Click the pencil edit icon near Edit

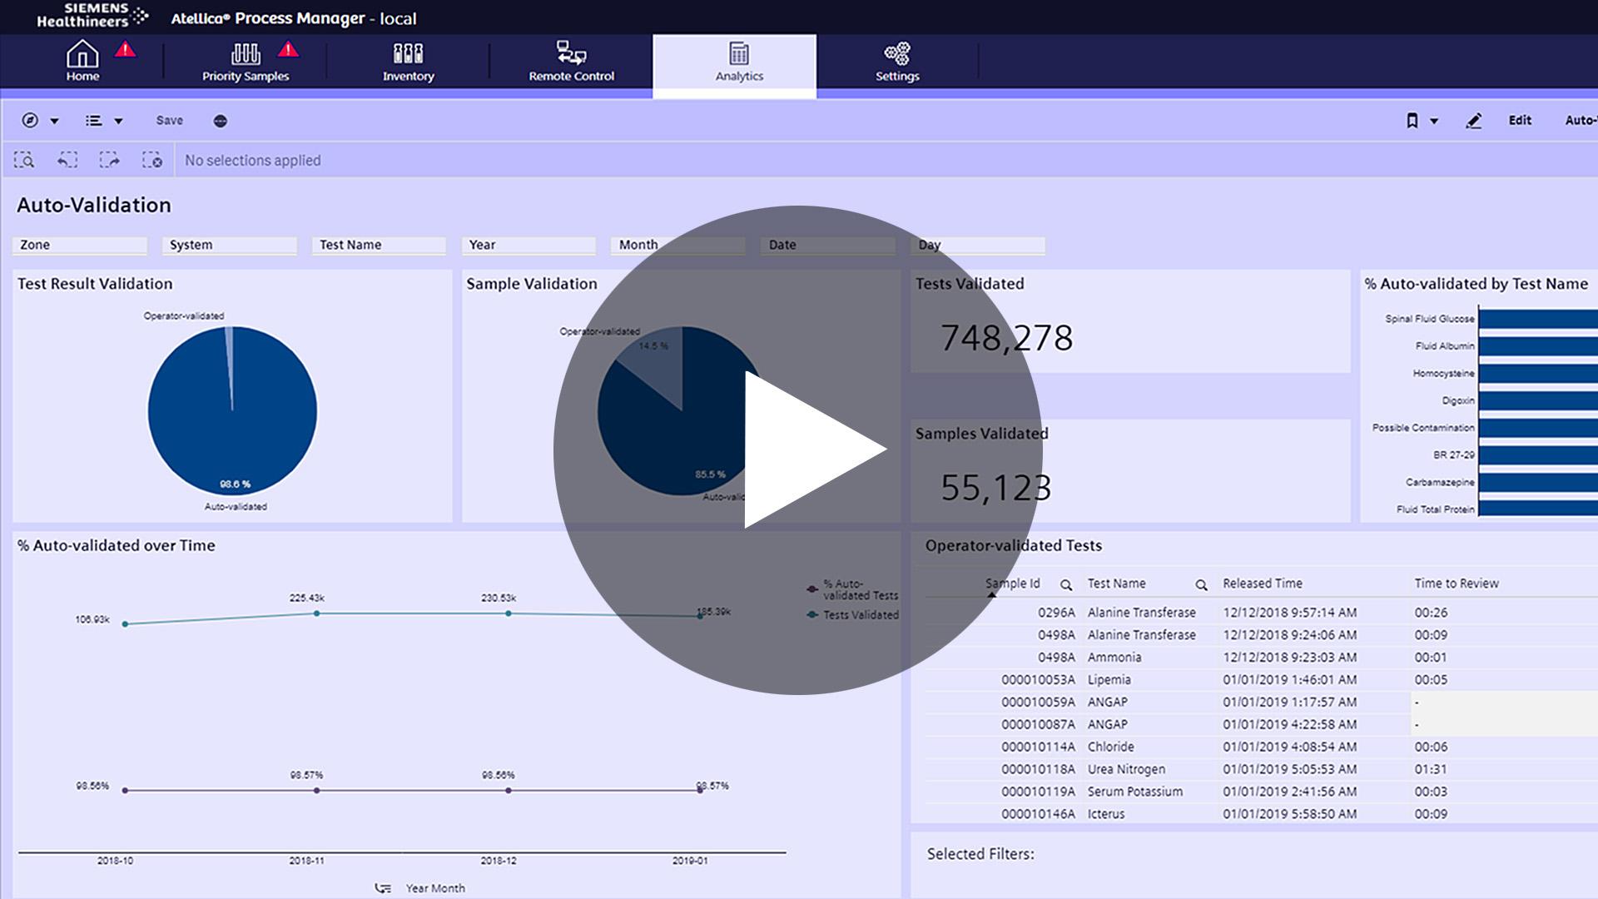pos(1473,121)
